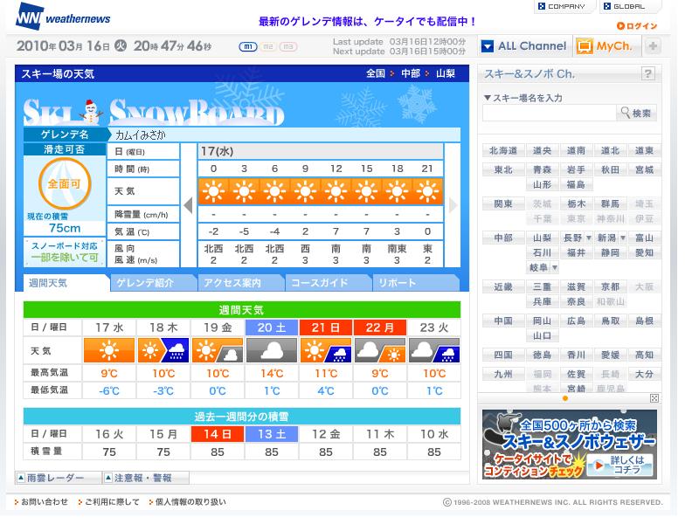Image resolution: width=699 pixels, height=524 pixels.
Task: Select the m3 mode toggle
Action: [288, 46]
